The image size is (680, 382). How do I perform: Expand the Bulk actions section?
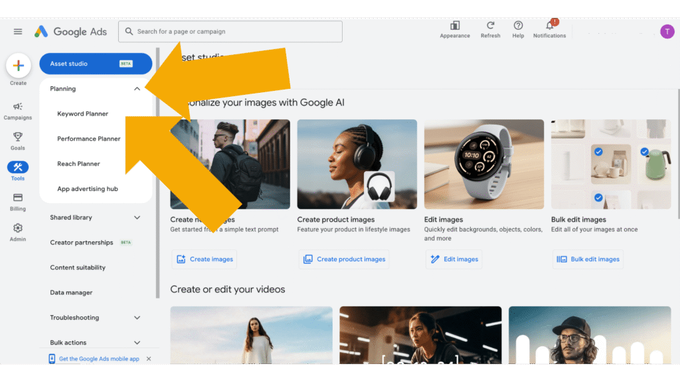(137, 343)
